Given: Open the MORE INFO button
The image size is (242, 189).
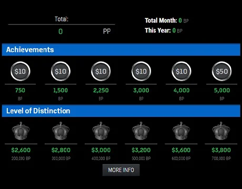Looking at the screenshot, I should pyautogui.click(x=121, y=170).
